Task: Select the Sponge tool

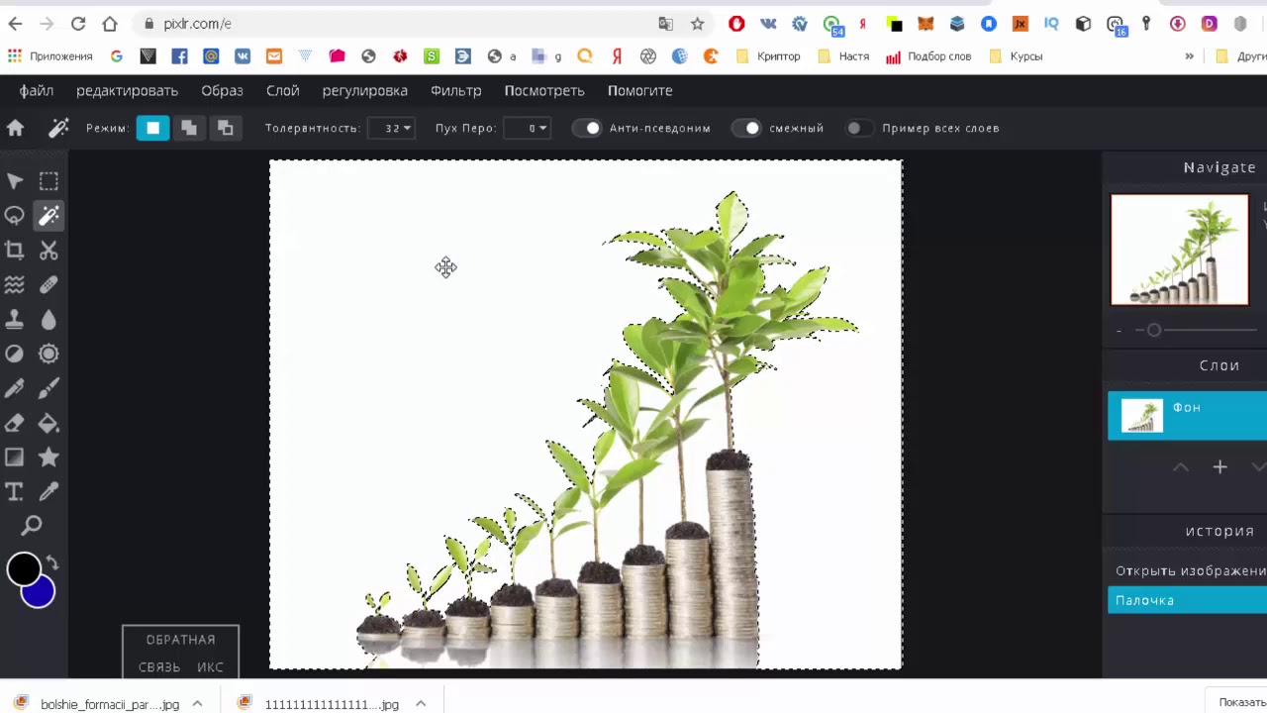Action: (49, 354)
